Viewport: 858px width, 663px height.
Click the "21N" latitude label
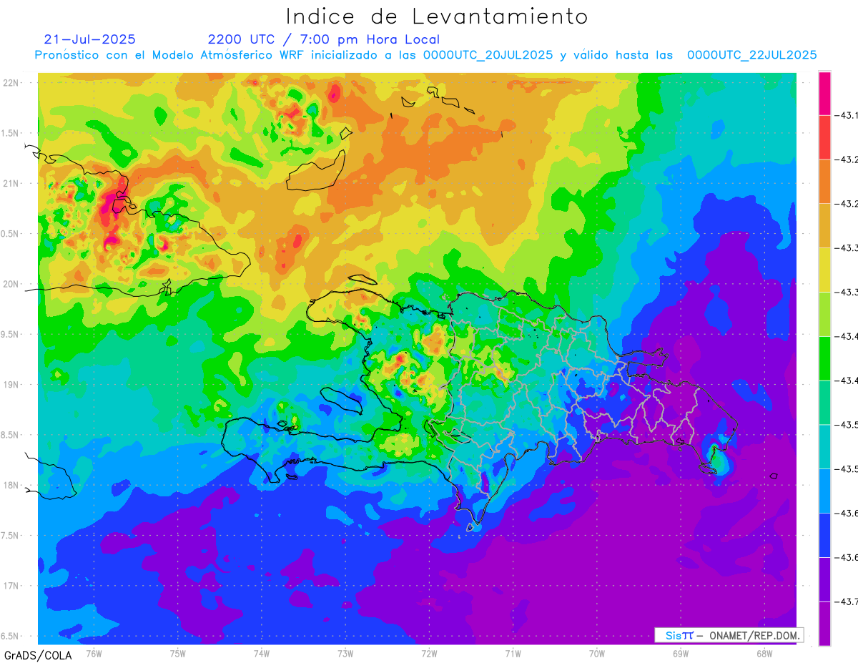point(12,183)
